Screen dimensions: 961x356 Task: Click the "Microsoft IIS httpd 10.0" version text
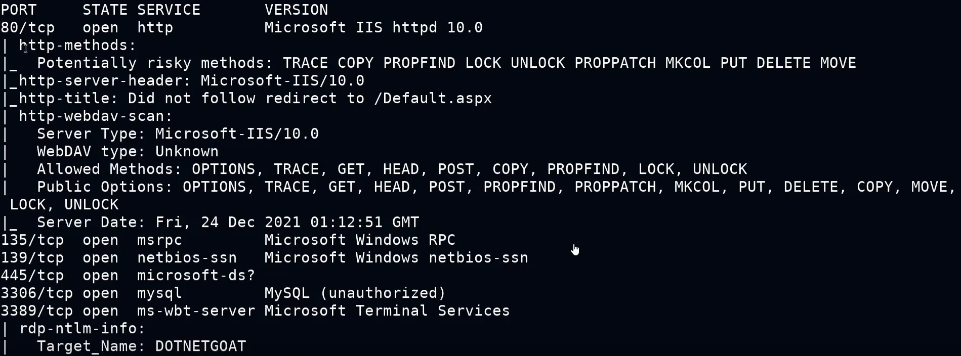373,27
